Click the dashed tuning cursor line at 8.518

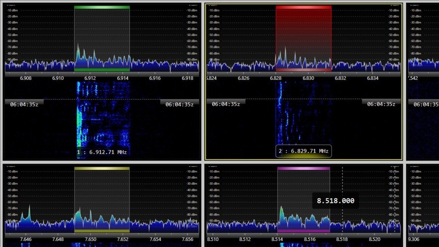pyautogui.click(x=342, y=200)
